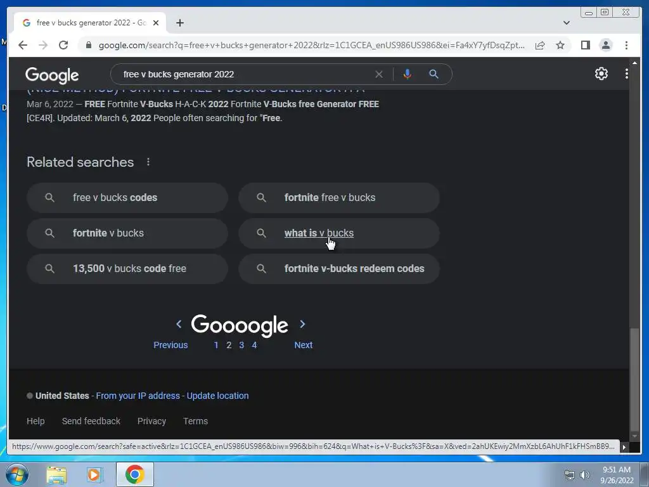Open the Help footer link
Viewport: 649px width, 487px height.
[35, 421]
